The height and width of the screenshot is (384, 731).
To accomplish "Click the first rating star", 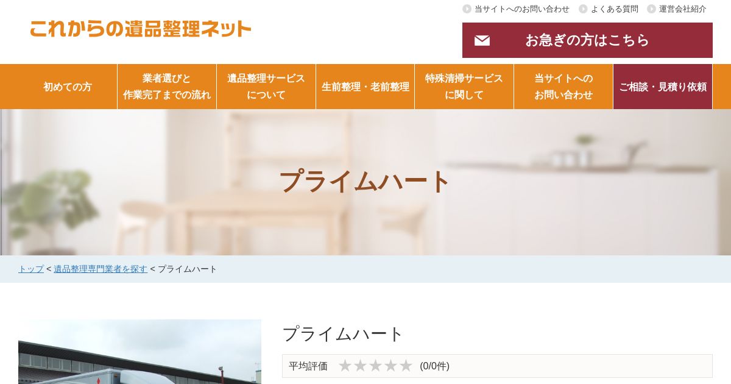I will coord(345,366).
